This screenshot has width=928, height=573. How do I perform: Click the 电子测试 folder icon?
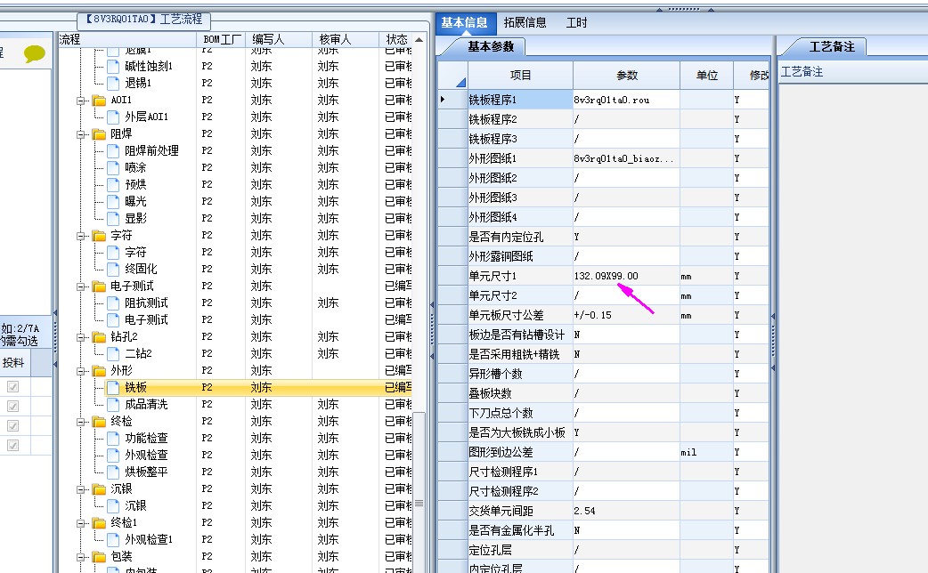(x=99, y=286)
